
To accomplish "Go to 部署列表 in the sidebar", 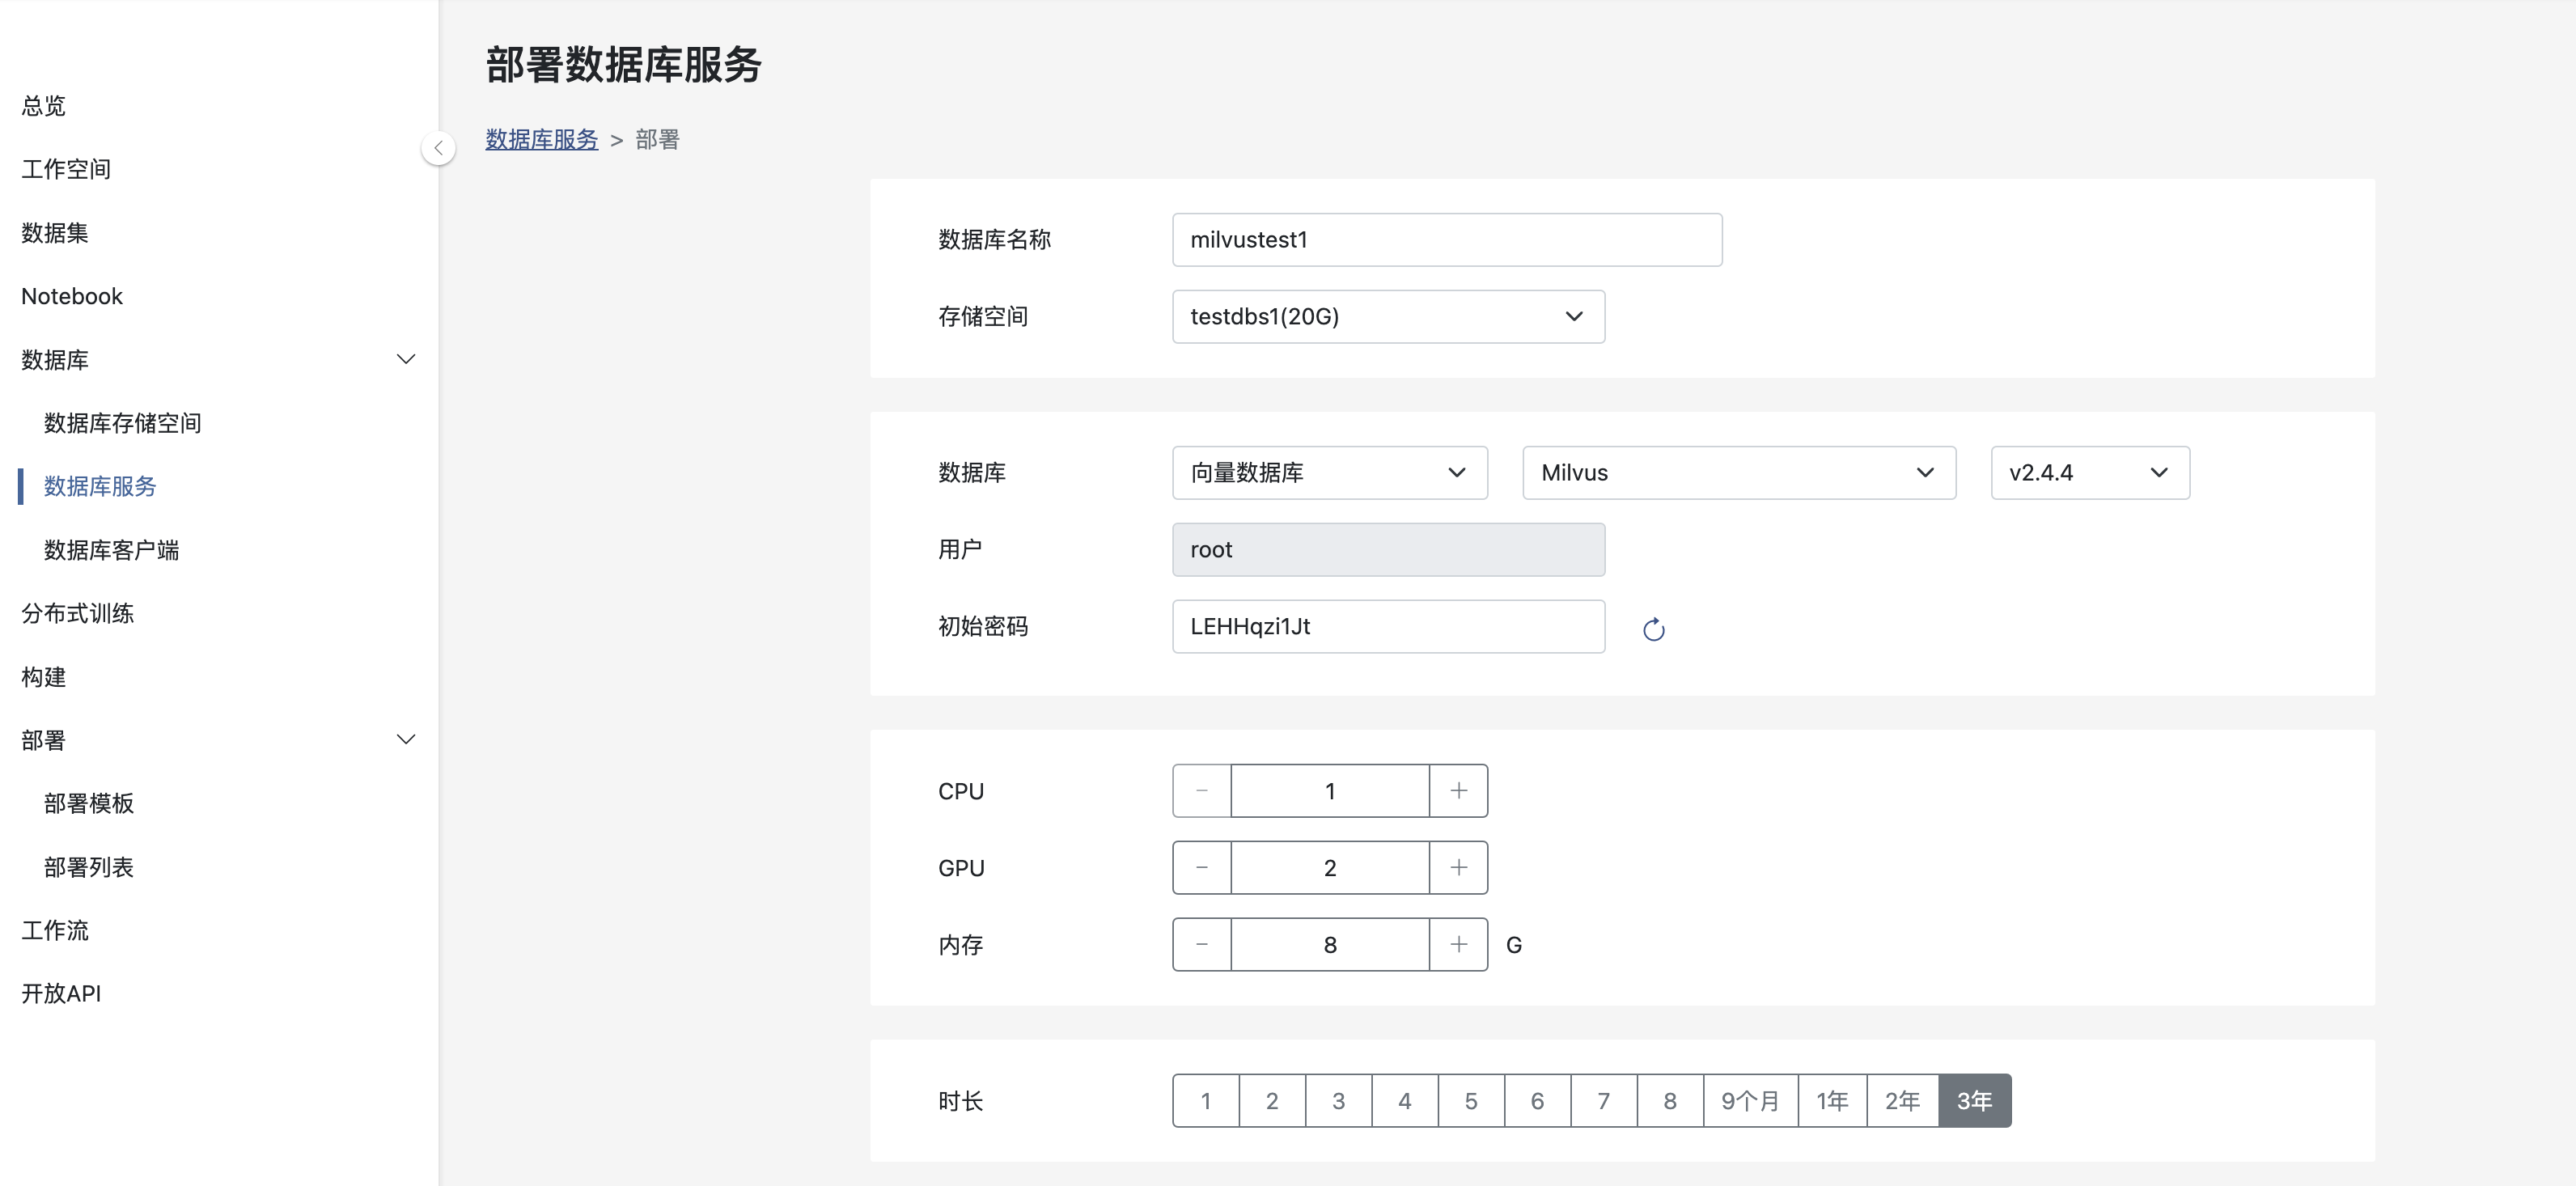I will (x=88, y=867).
